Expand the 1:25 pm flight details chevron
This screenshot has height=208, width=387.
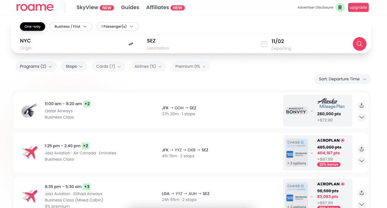pos(362,161)
